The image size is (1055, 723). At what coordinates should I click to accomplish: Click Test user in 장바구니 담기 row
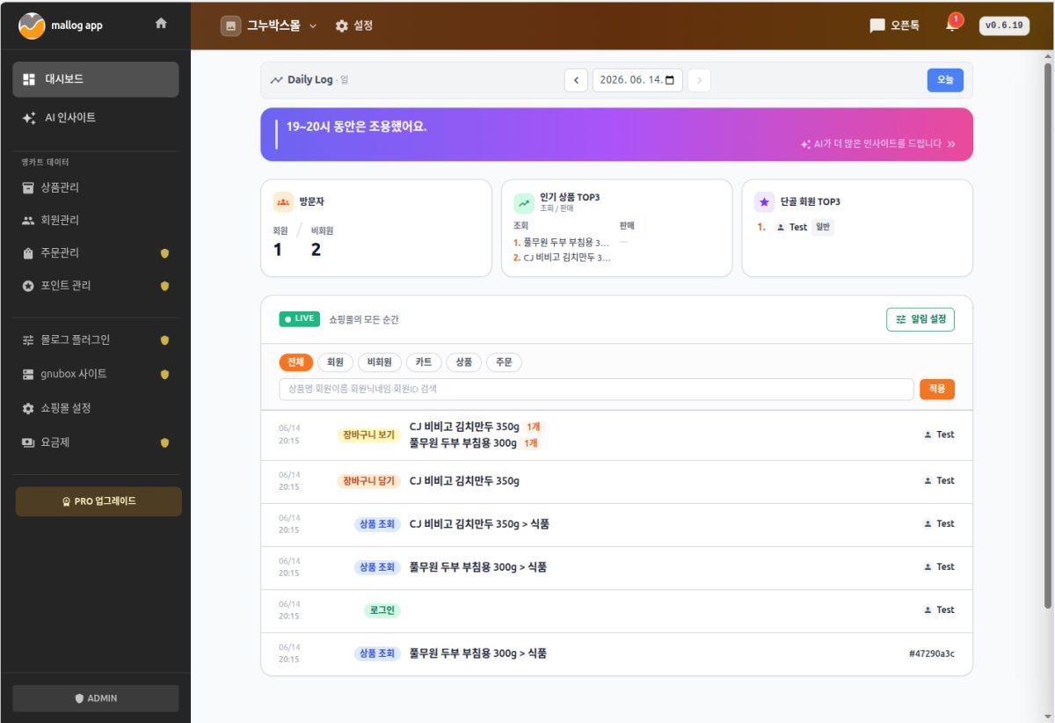[x=939, y=481]
